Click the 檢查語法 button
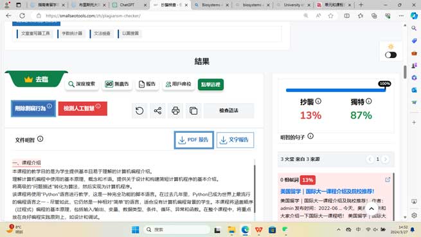 tap(229, 111)
